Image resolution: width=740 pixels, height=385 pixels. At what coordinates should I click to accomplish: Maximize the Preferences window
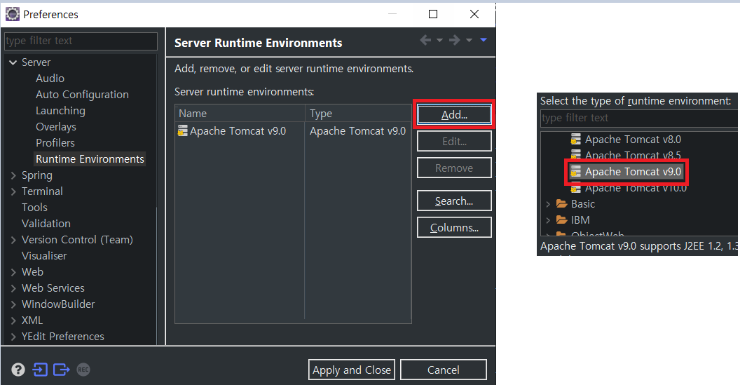click(433, 14)
